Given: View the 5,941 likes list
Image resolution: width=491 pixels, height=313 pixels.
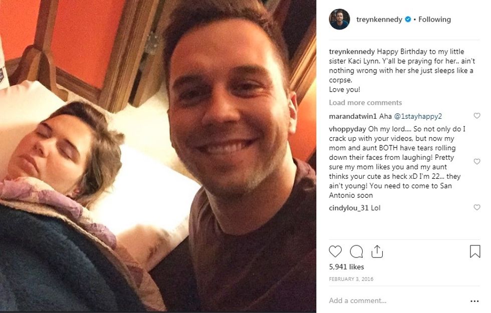Looking at the screenshot, I should (346, 267).
